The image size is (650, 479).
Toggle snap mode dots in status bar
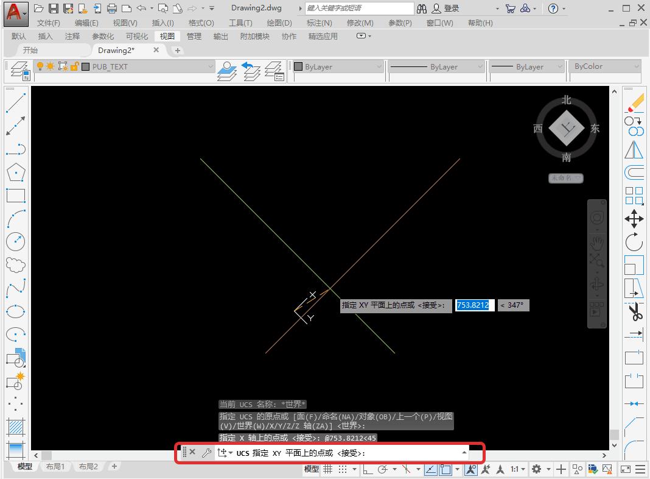343,469
